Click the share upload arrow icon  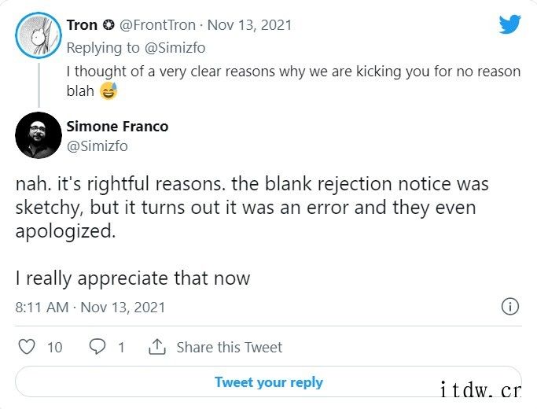pyautogui.click(x=157, y=347)
